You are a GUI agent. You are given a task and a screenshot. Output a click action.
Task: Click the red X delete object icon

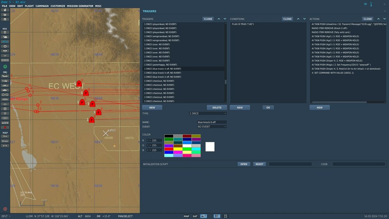pyautogui.click(x=5, y=127)
